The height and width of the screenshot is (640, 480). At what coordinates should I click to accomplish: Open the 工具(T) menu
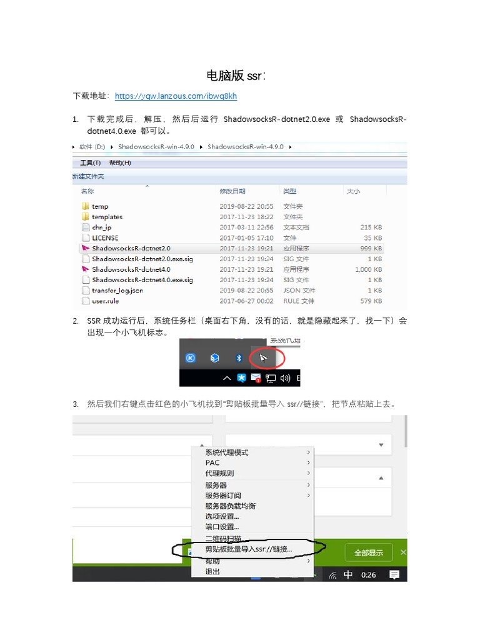tap(90, 163)
